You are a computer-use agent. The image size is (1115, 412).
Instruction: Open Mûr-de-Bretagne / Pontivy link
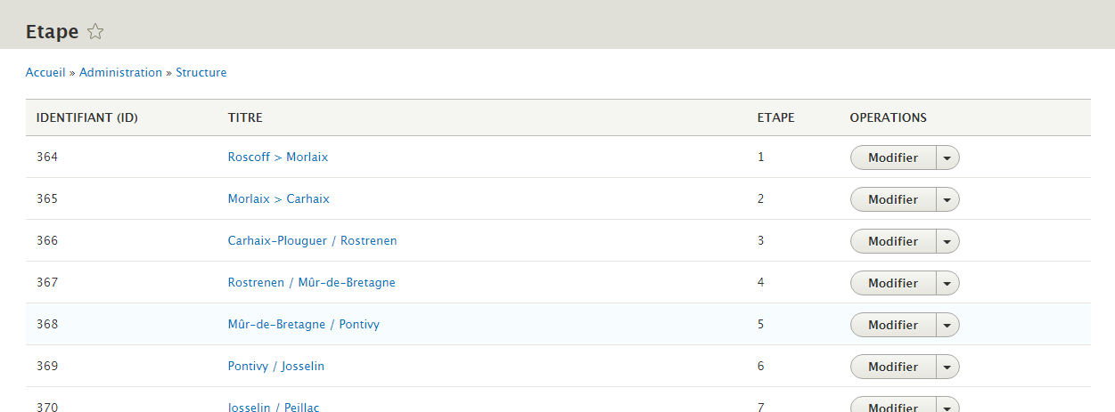pyautogui.click(x=303, y=325)
